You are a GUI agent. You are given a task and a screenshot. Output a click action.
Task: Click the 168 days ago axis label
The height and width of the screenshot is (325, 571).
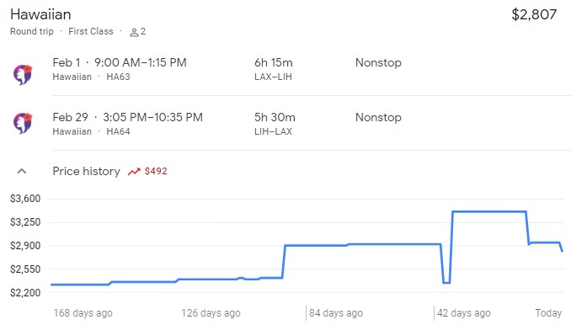83,313
